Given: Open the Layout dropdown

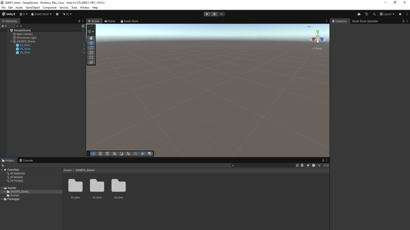Looking at the screenshot, I should click(387, 14).
